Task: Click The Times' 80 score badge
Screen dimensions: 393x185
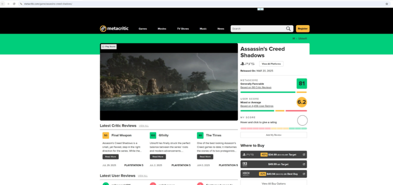Action: 200,135
